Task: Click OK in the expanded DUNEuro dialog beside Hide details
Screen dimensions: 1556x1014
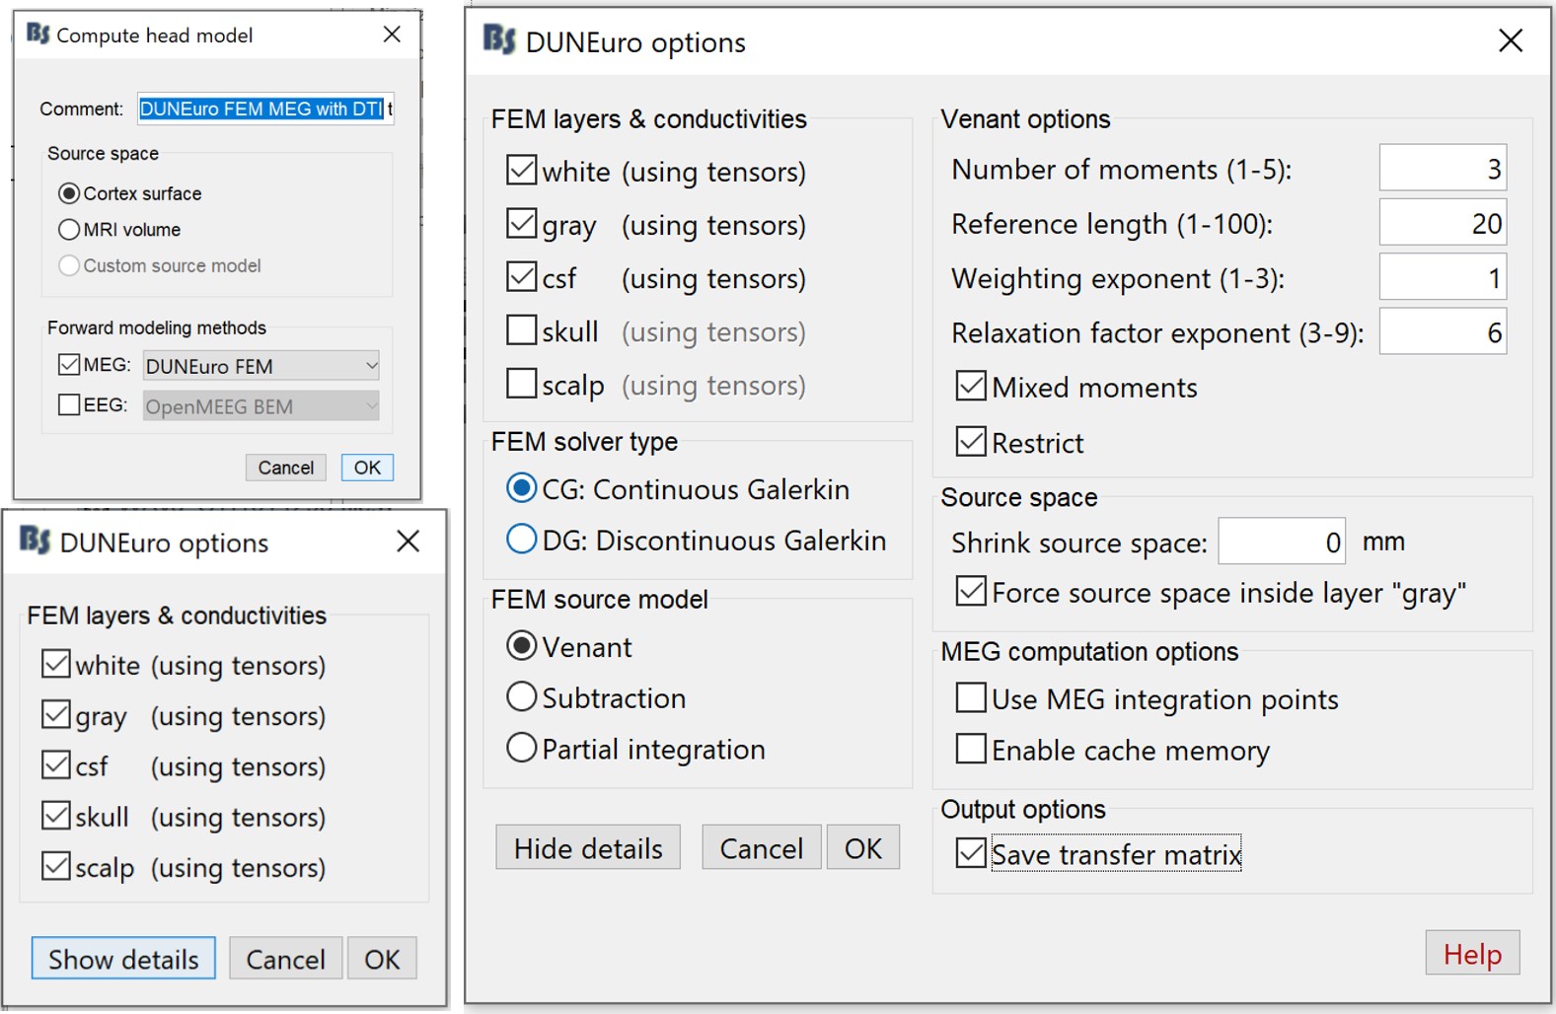Action: pos(863,847)
